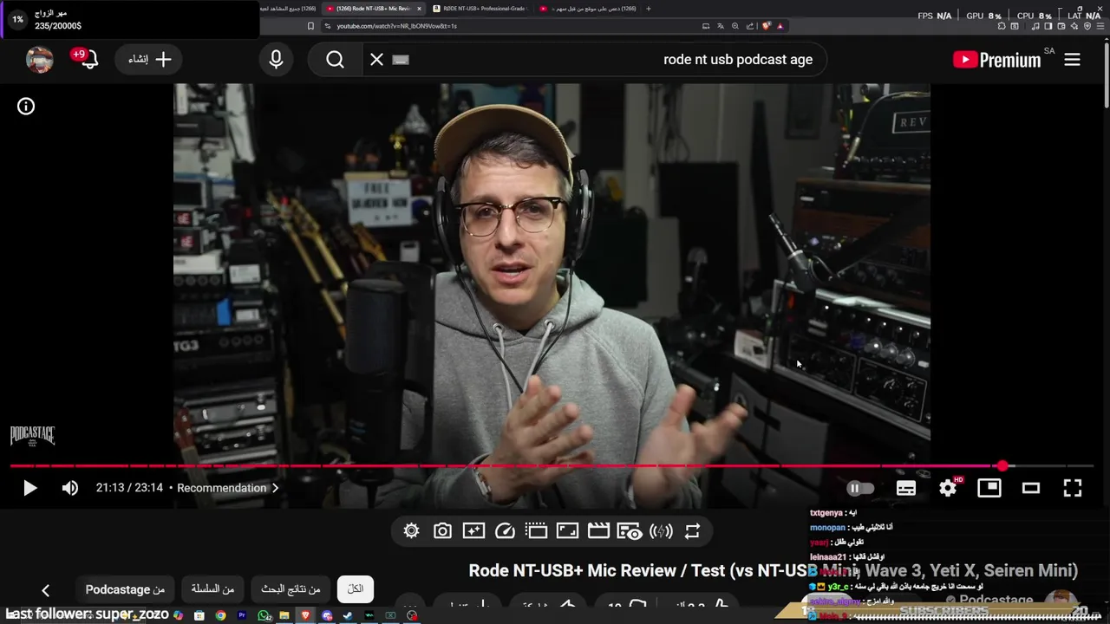Click the cinema strip mode icon
Screen dimensions: 1110x624
(536, 531)
